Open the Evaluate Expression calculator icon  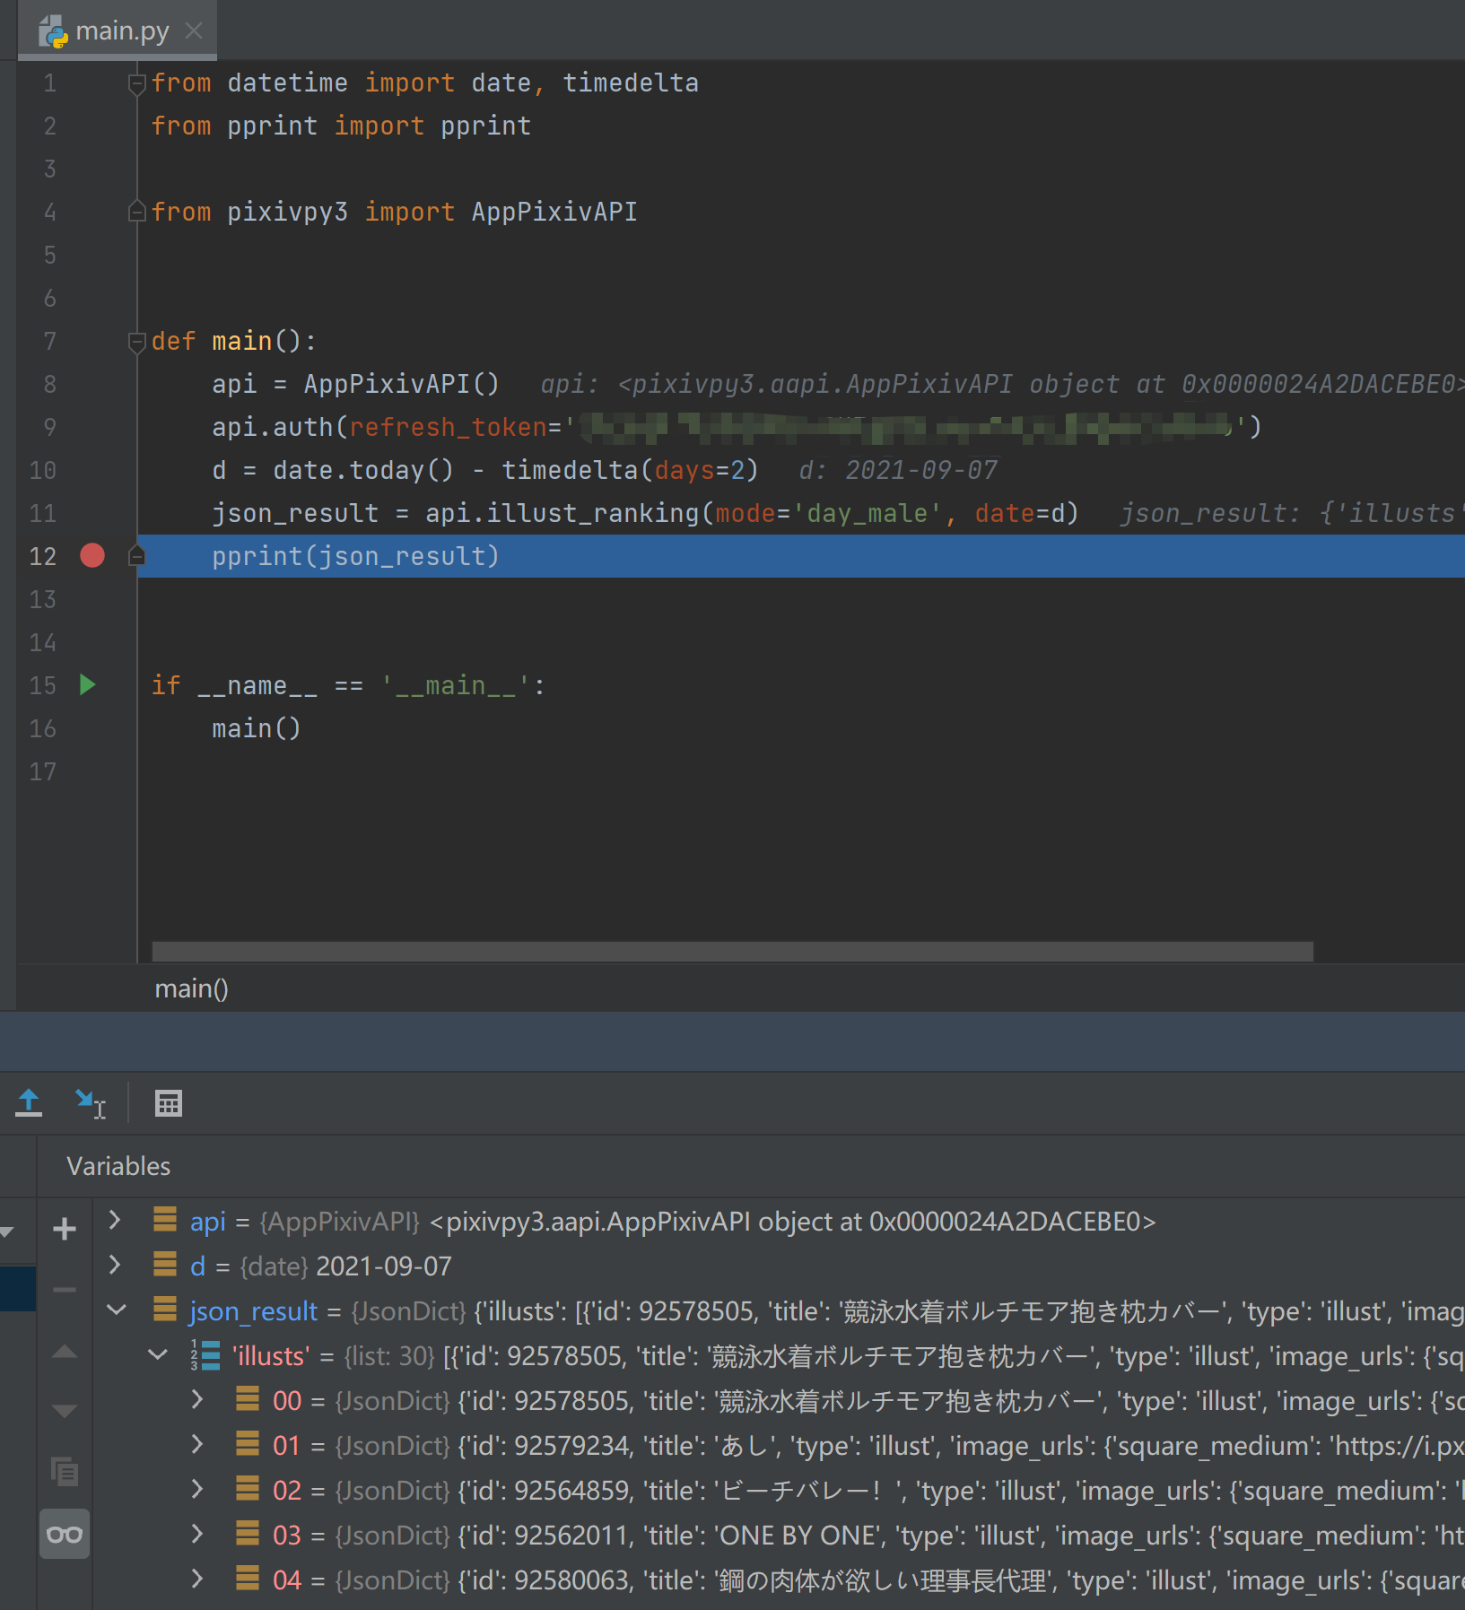[169, 1102]
